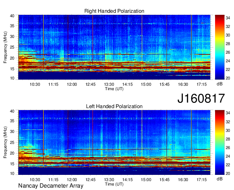The height and width of the screenshot is (190, 234).
Task: Click 10 MHz tick on Left Handed frequency axis
Action: click(12, 173)
